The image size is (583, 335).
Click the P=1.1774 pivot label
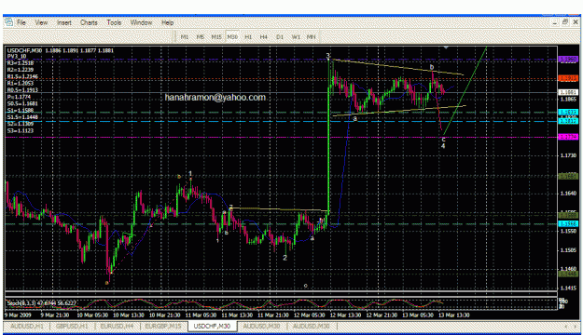(19, 97)
